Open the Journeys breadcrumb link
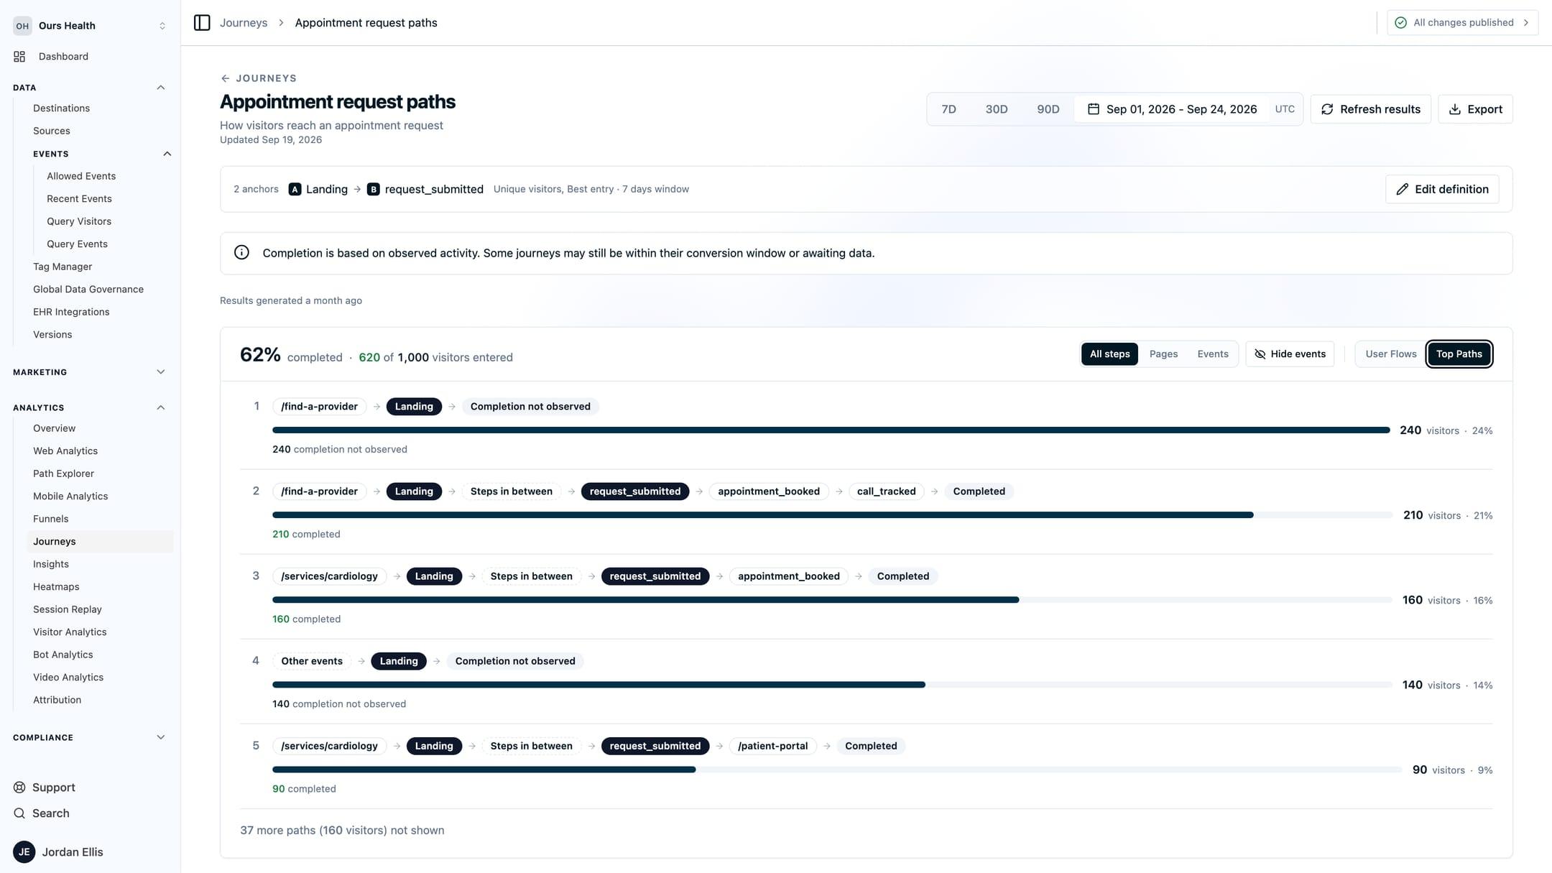Viewport: 1552px width, 873px height. (x=244, y=23)
